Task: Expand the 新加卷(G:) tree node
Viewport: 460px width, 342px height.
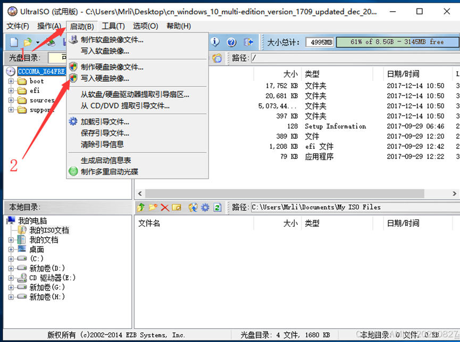Action: tap(11, 287)
